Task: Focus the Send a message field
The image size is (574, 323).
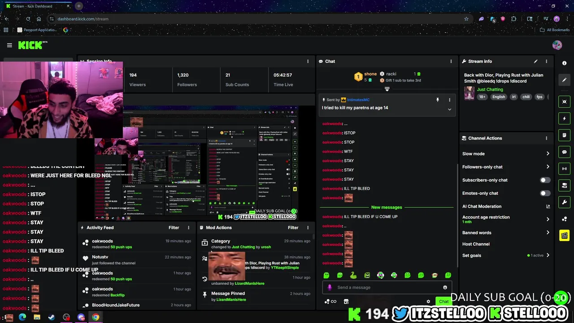Action: point(387,288)
